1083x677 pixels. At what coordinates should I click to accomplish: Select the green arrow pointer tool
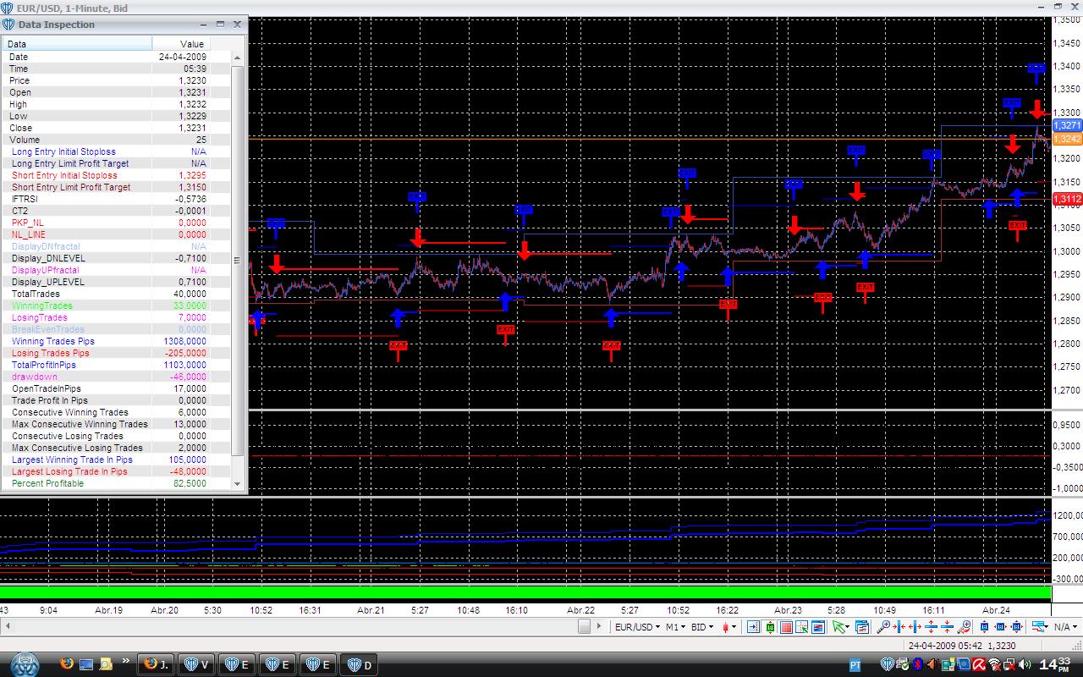point(838,627)
